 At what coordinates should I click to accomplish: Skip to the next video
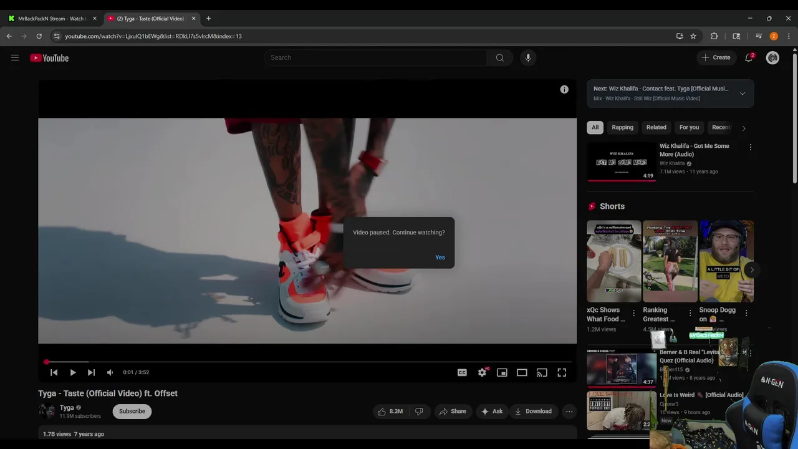(91, 372)
